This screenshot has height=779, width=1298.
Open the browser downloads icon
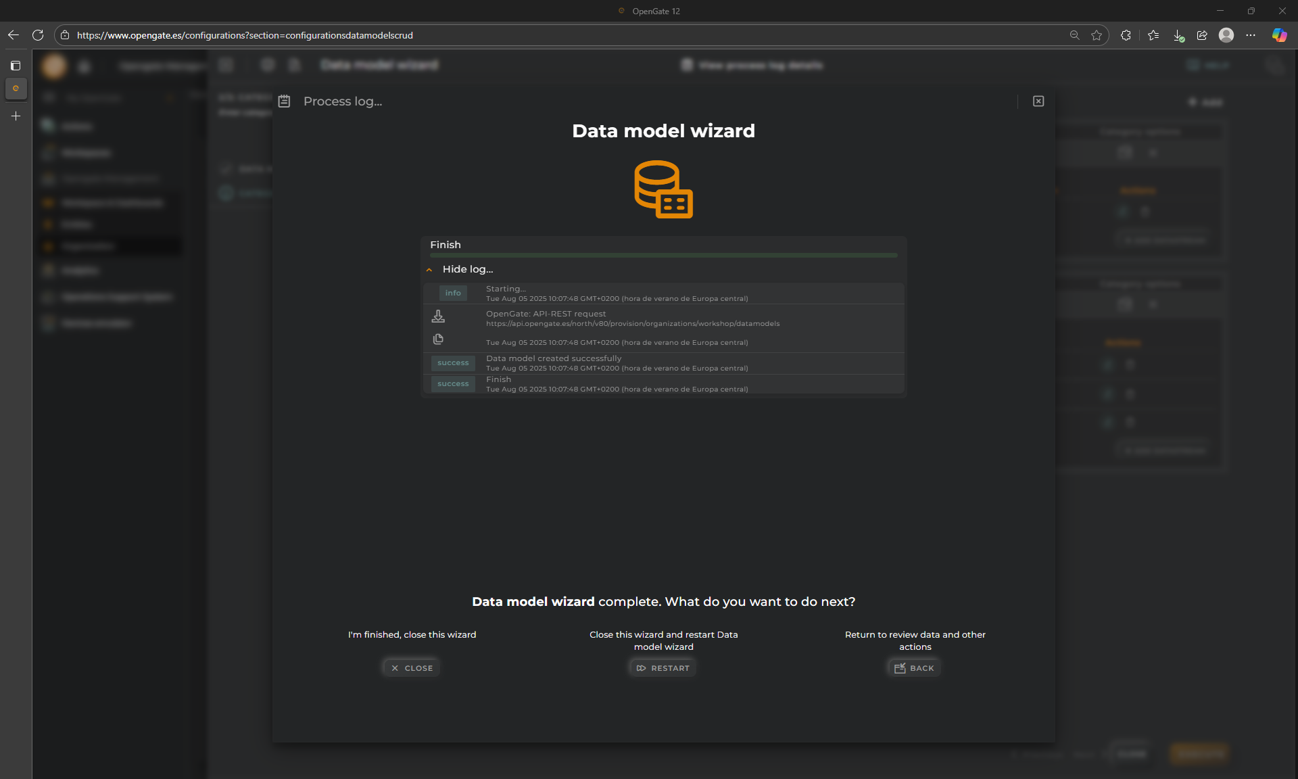tap(1178, 35)
